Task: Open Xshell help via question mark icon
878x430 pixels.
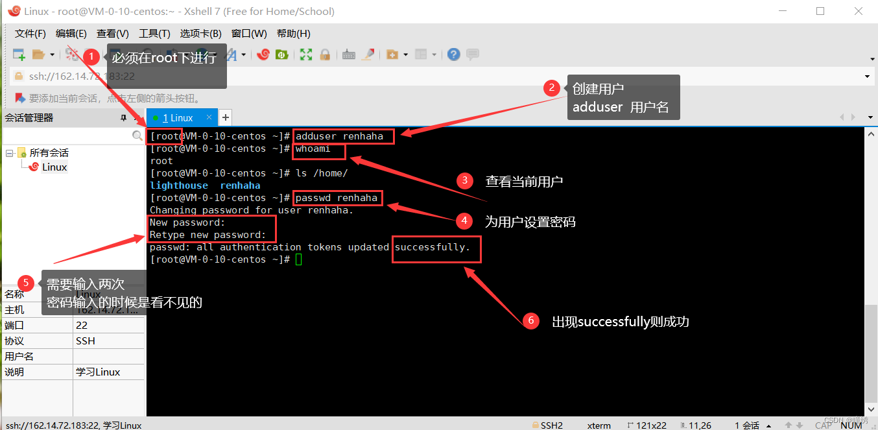Action: pos(453,54)
